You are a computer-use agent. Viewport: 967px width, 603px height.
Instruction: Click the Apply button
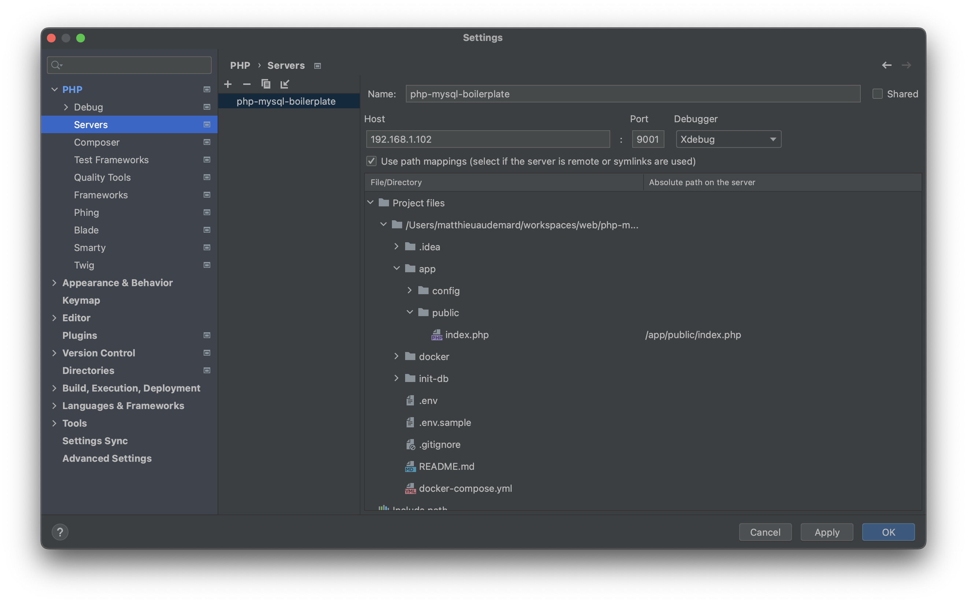click(x=826, y=532)
